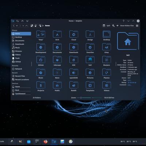Switch to Icons view mode
146x146 pixels.
[x=32, y=26]
